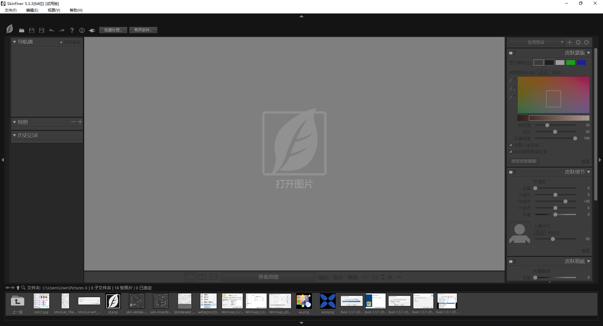Open the sf.png thumbnail

113,304
